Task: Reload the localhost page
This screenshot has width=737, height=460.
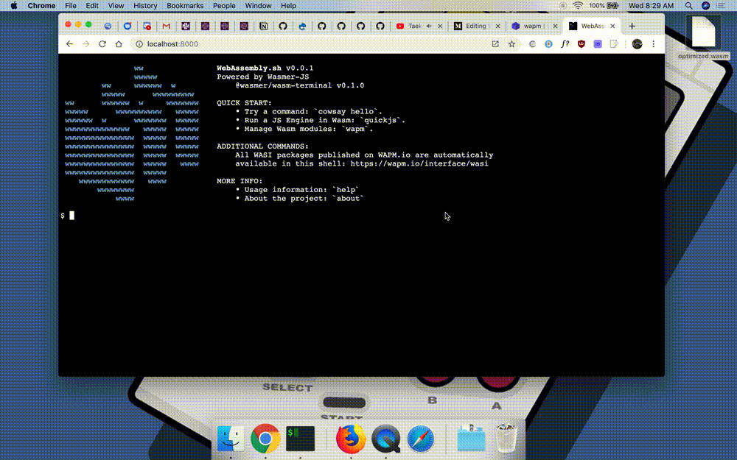Action: coord(102,43)
